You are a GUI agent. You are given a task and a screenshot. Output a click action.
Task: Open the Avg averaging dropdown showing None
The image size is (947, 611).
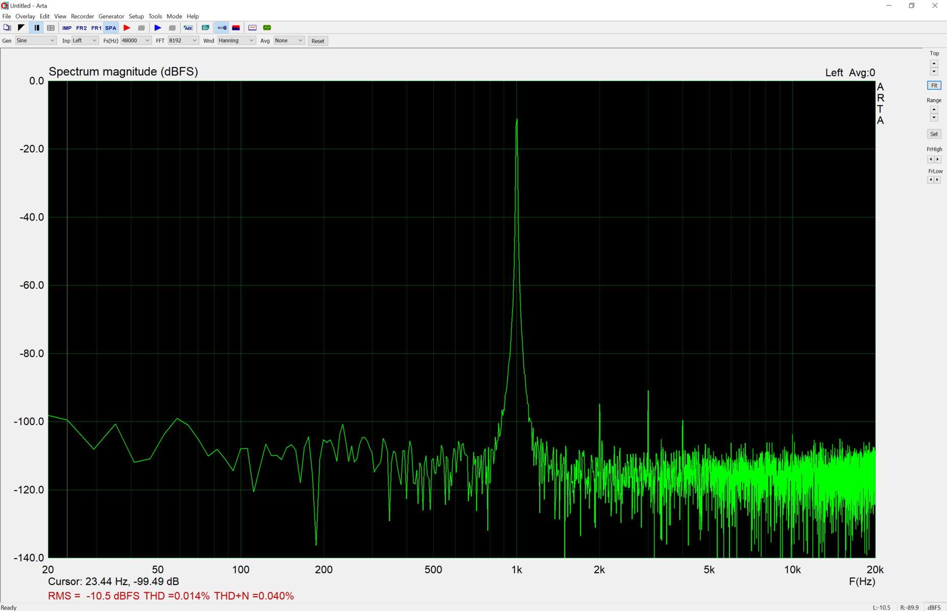point(289,40)
